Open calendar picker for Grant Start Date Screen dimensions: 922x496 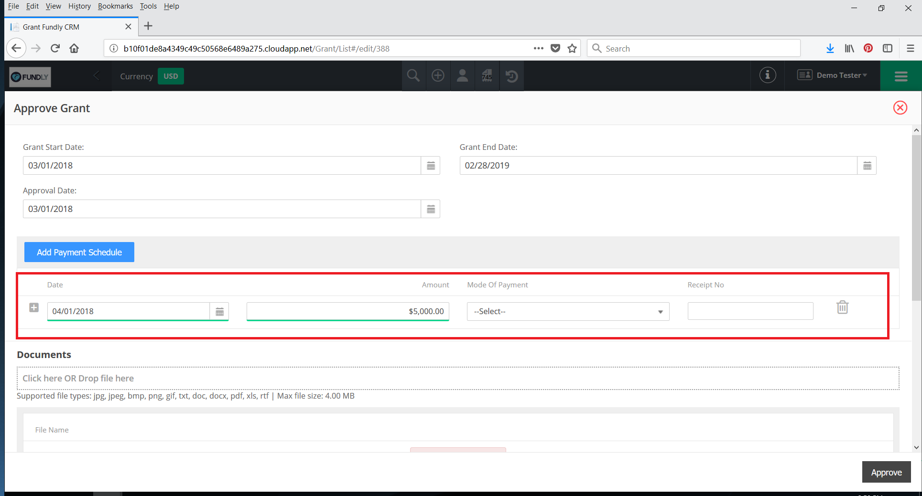[431, 166]
